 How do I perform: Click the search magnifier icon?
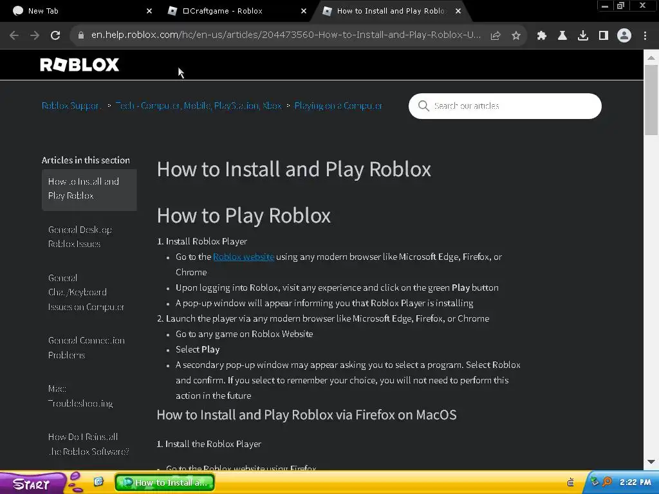[x=423, y=106]
